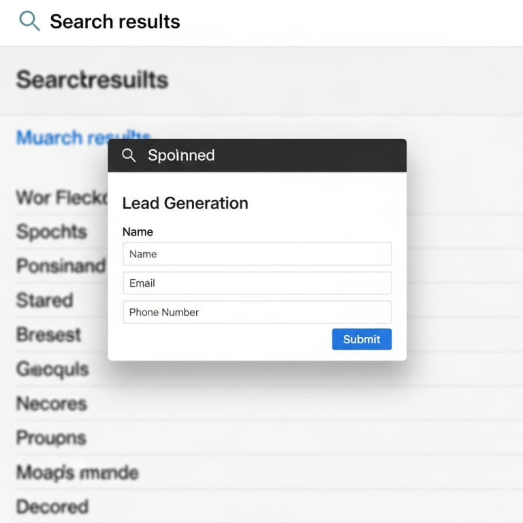Open the Decored list item
This screenshot has height=523, width=523.
point(52,507)
